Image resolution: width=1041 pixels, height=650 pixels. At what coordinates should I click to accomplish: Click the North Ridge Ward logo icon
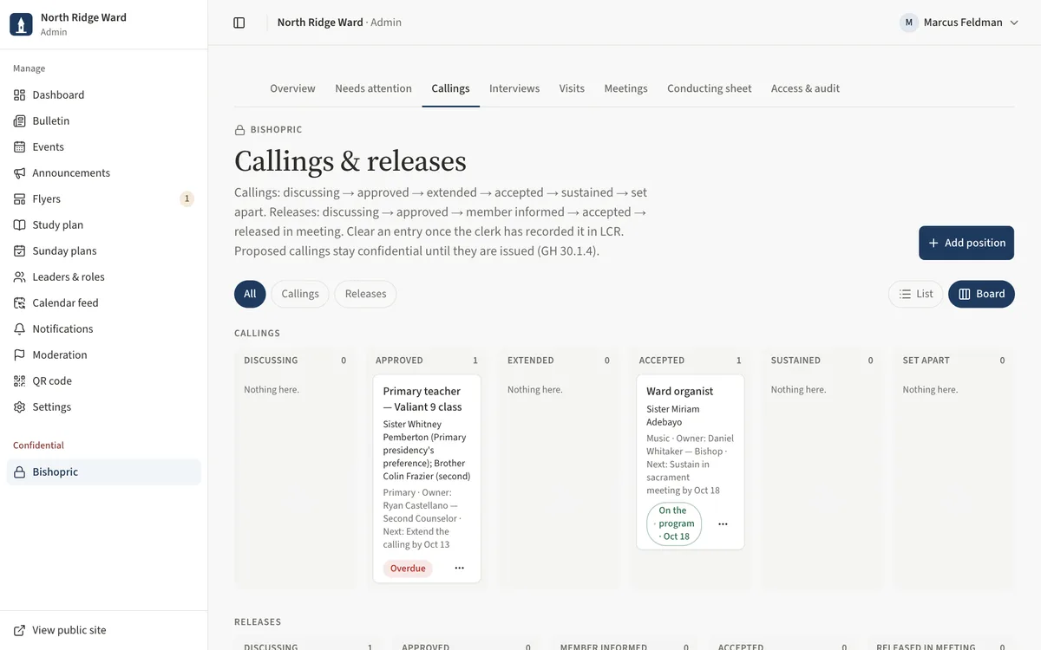click(x=21, y=23)
